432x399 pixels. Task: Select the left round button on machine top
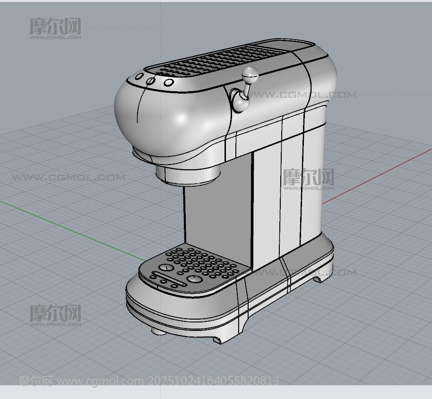[x=139, y=77]
